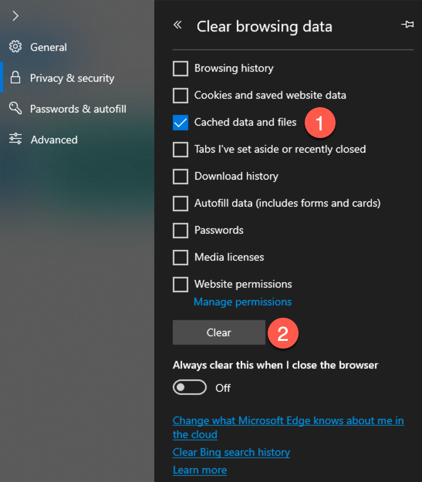Click the Advanced sliders icon
This screenshot has width=422, height=482.
pos(15,138)
